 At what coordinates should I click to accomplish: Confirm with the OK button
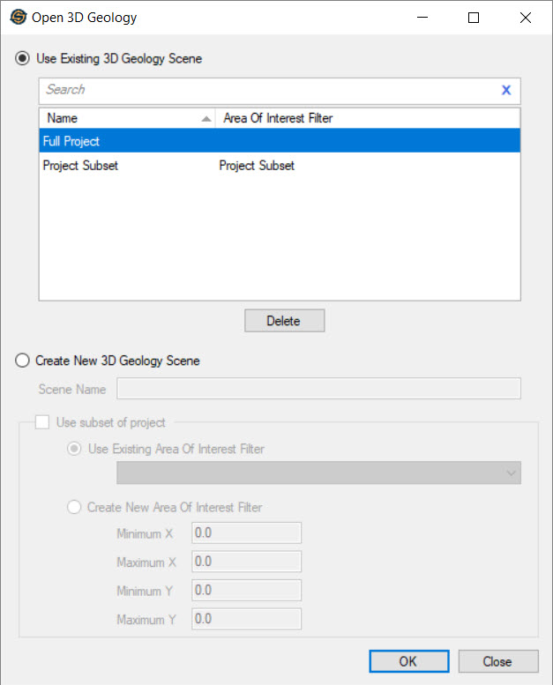(x=408, y=661)
